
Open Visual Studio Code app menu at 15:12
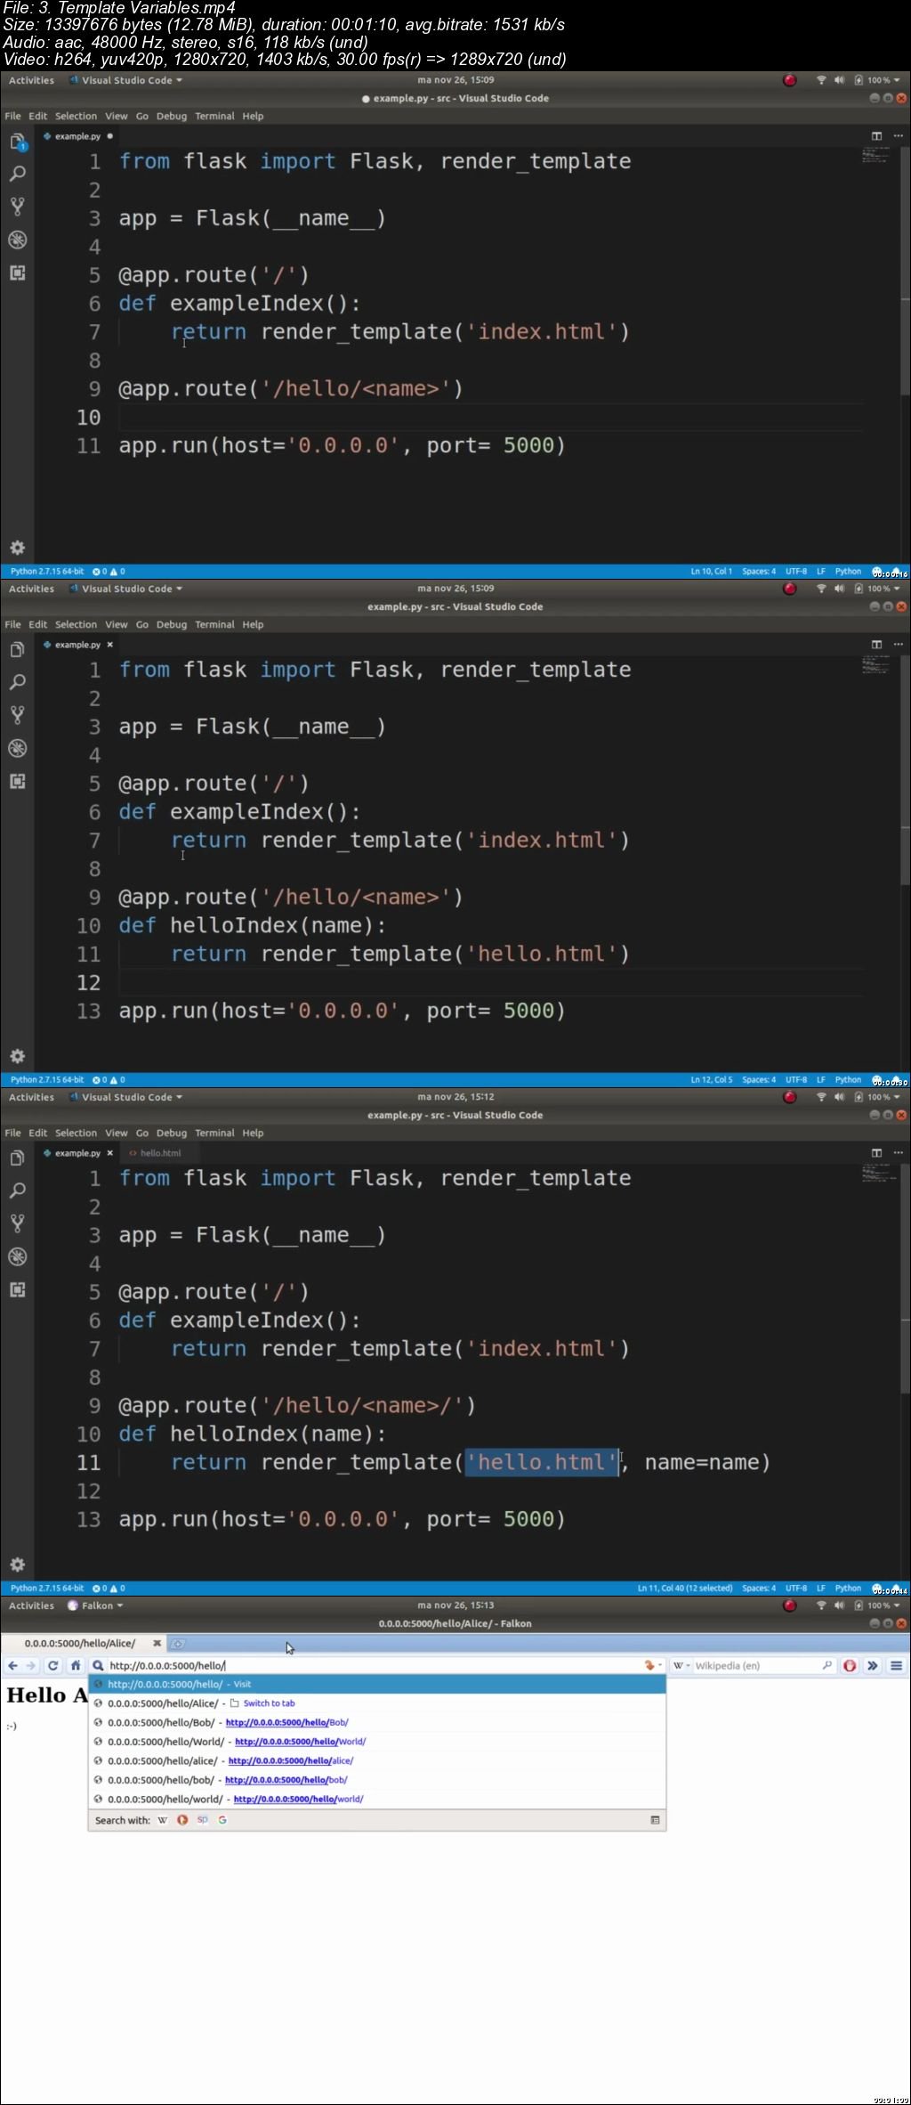click(125, 1097)
